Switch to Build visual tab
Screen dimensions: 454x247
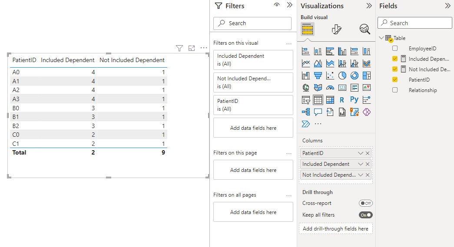click(x=308, y=29)
